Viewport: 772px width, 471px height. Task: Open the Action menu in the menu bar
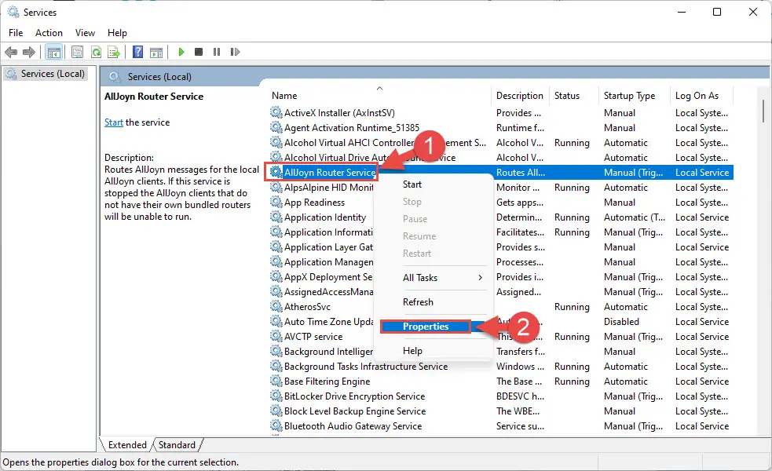tap(49, 33)
